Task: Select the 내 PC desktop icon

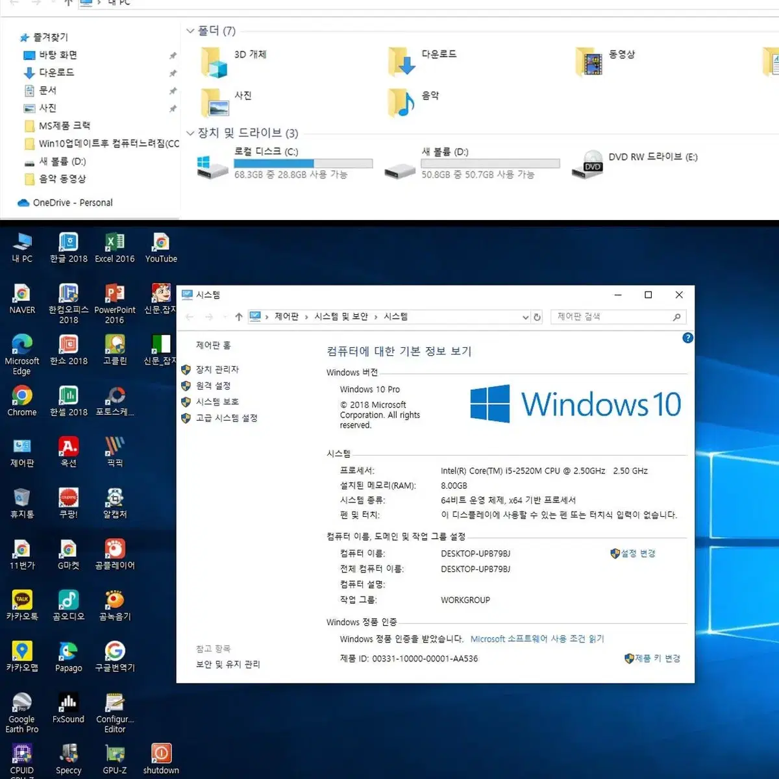Action: point(22,248)
